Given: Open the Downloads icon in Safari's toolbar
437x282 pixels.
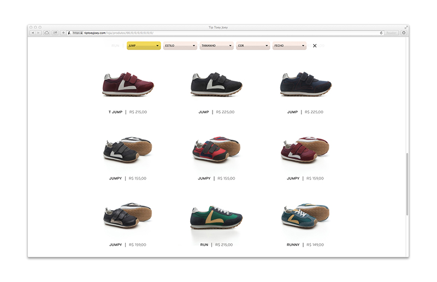Looking at the screenshot, I should tap(404, 33).
